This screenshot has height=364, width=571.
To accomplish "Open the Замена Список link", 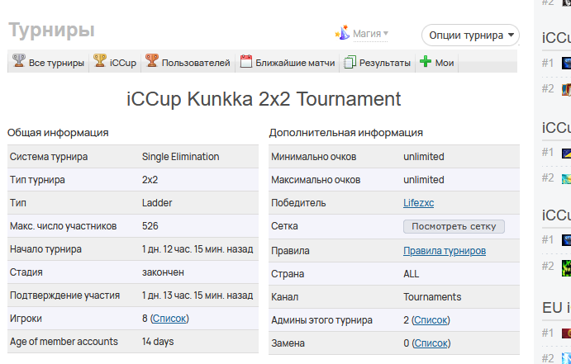I will click(431, 343).
